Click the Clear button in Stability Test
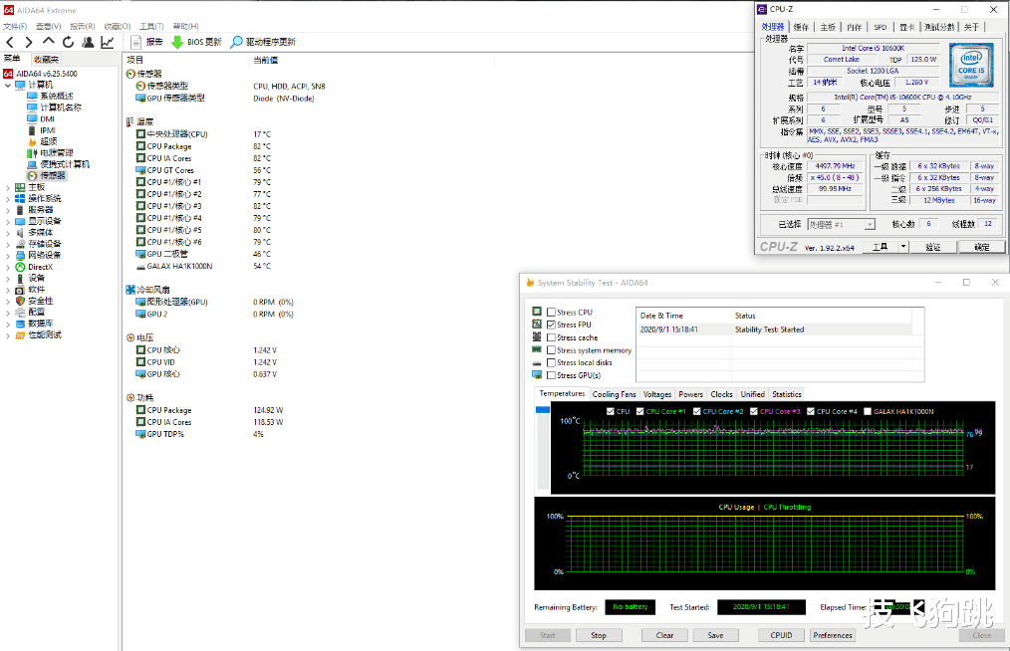Screen dimensions: 1010x651 (664, 635)
